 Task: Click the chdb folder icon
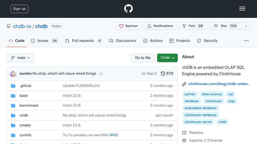coord(13,115)
